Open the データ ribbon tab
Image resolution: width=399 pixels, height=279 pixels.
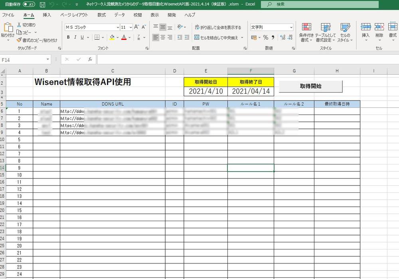[x=119, y=15]
